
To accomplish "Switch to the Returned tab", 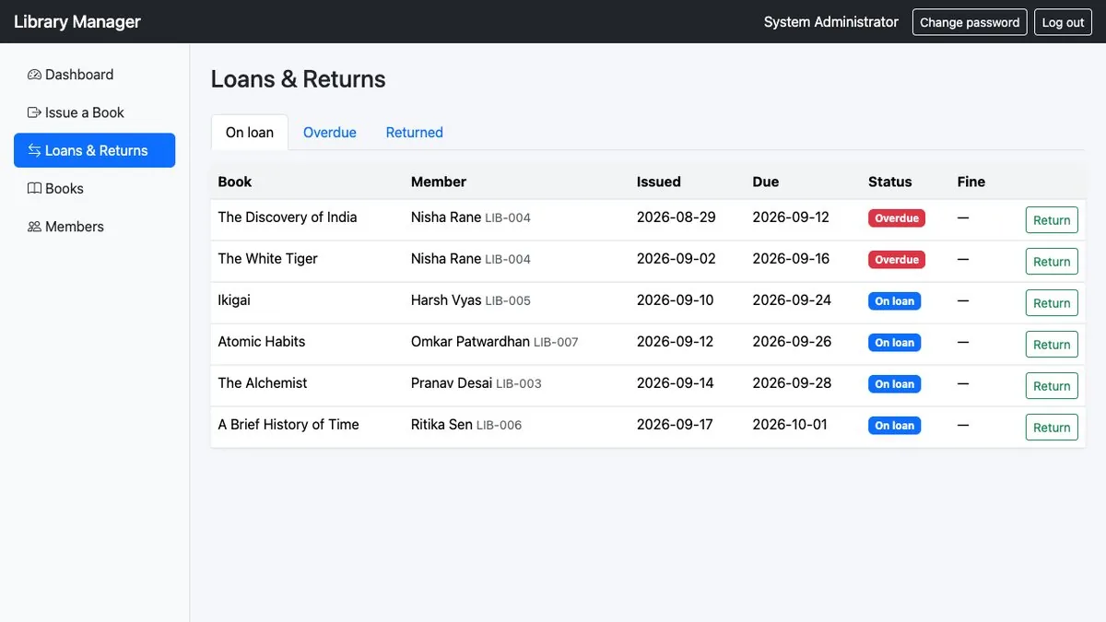I will (x=415, y=132).
